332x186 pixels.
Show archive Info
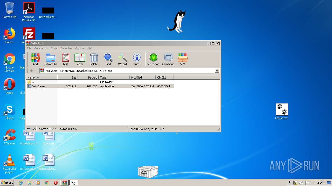(137, 59)
